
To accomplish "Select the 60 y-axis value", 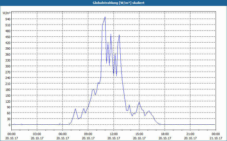I will [x=9, y=113].
